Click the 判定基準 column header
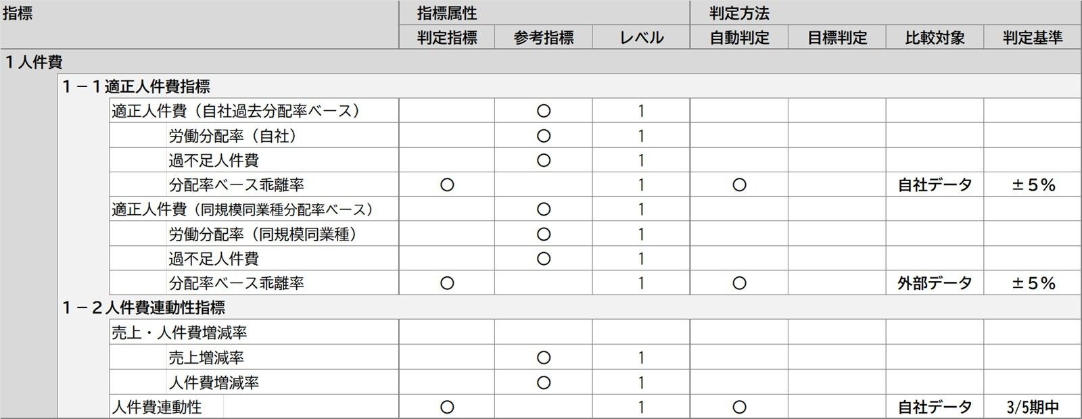This screenshot has height=419, width=1082. point(1033,38)
